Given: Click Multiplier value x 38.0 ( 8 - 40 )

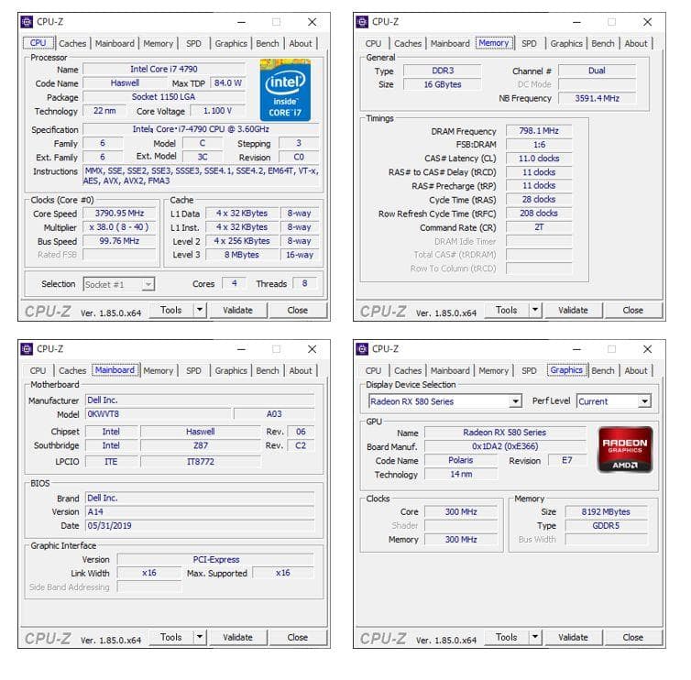Looking at the screenshot, I should (119, 227).
